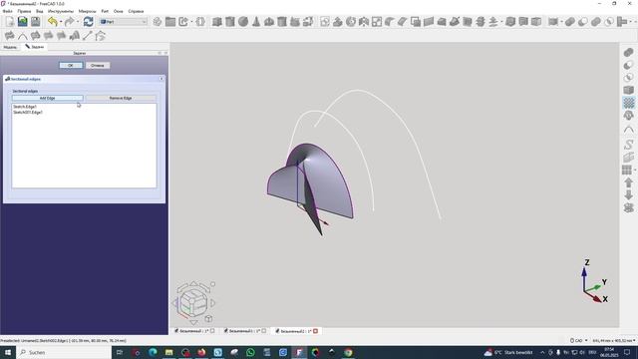The width and height of the screenshot is (638, 359).
Task: Select Sketch.Edge1 in sectional edges list
Action: (25, 107)
